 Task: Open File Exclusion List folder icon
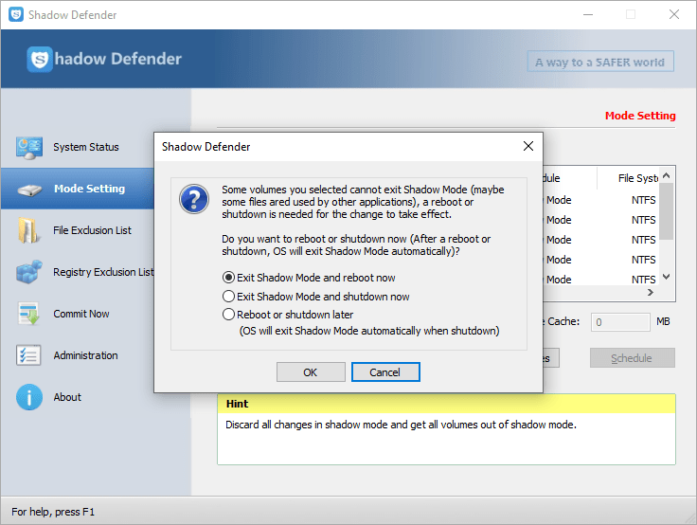[x=28, y=230]
